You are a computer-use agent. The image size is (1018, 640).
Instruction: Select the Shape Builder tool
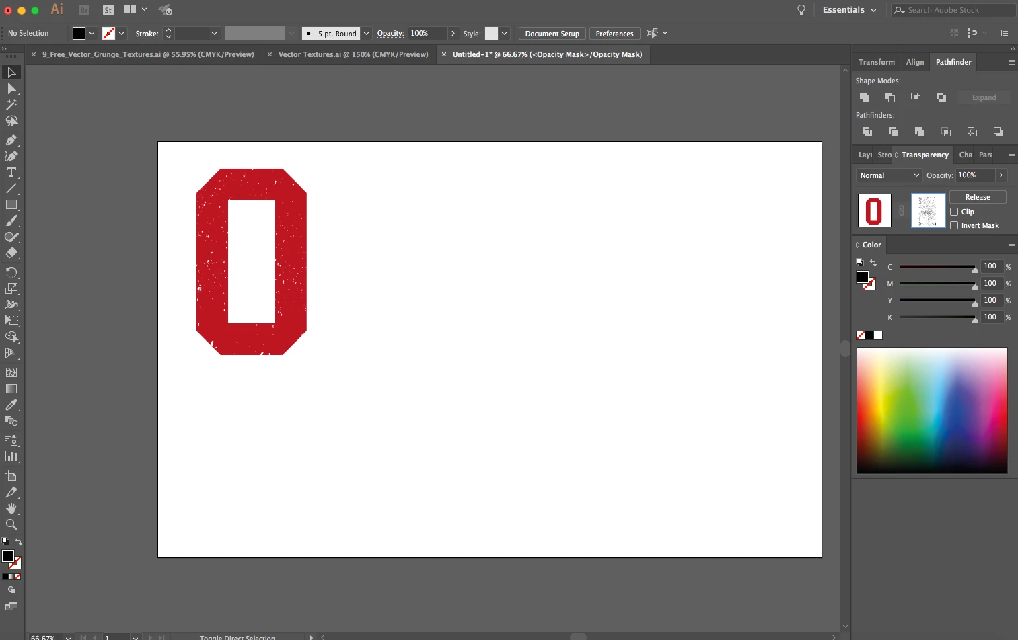pos(11,337)
